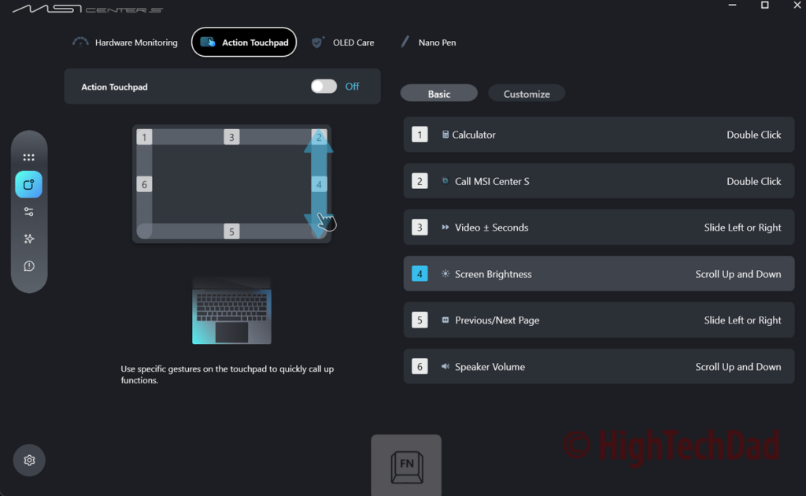Click zone 6 marker on the touchpad diagram
806x496 pixels.
click(x=143, y=185)
